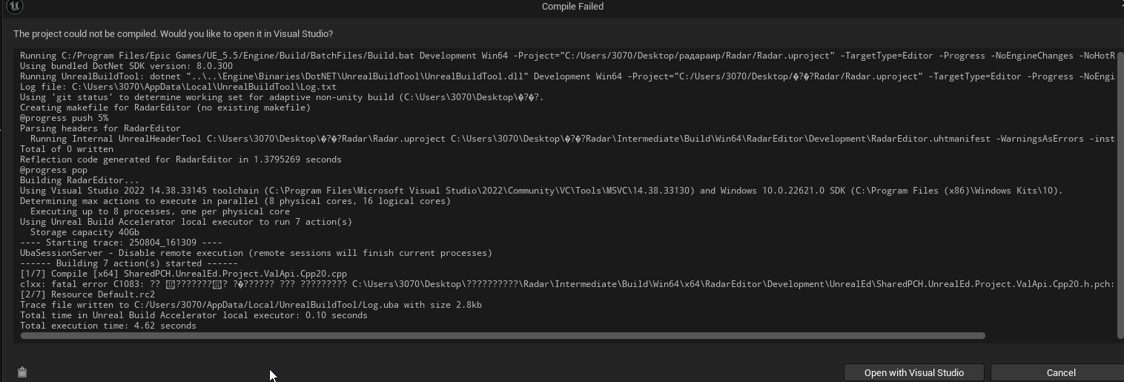Click the 'project could not be compiled' message
This screenshot has height=382, width=1124.
pyautogui.click(x=173, y=34)
